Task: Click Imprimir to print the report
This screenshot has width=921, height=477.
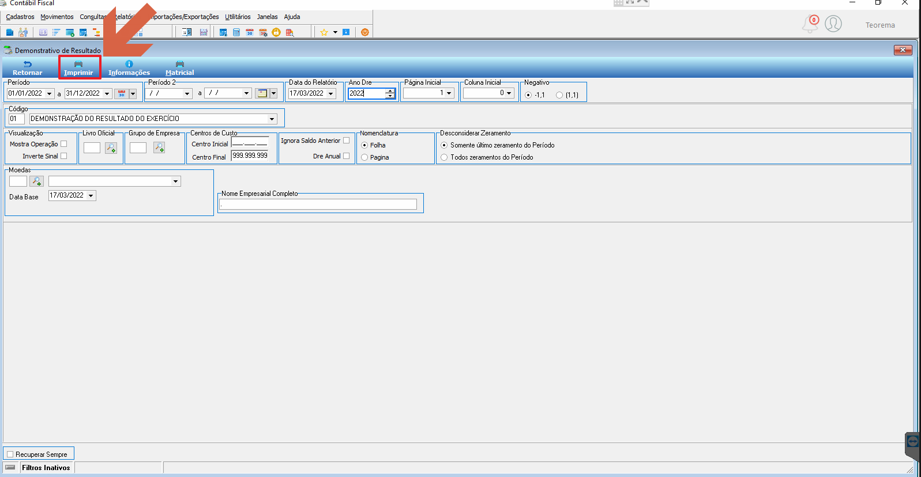Action: click(78, 68)
